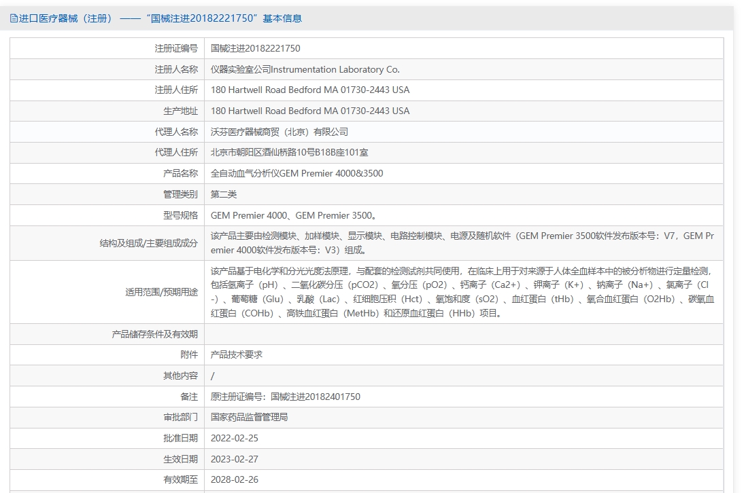This screenshot has width=746, height=493.
Task: Select the 生产地址 address value
Action: pos(310,111)
